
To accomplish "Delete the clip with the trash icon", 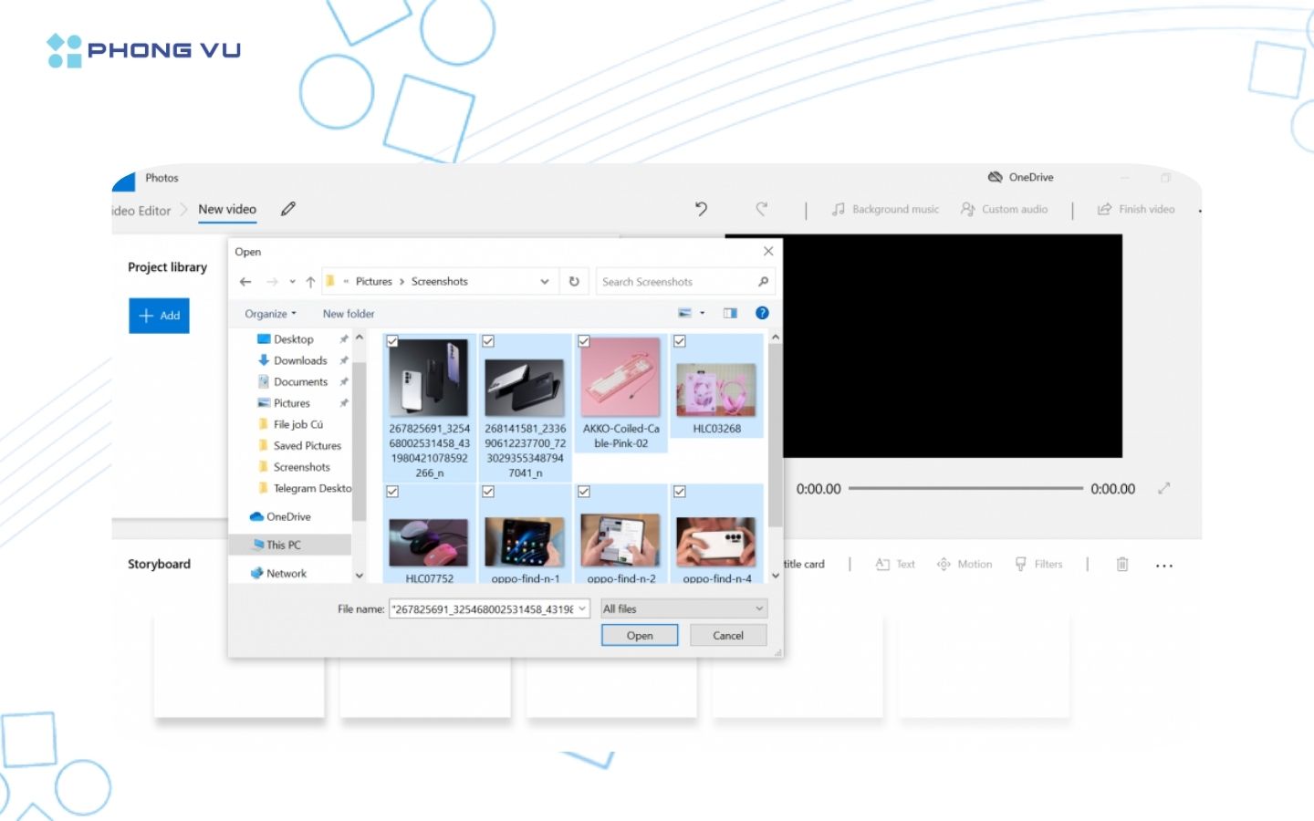I will click(x=1121, y=564).
